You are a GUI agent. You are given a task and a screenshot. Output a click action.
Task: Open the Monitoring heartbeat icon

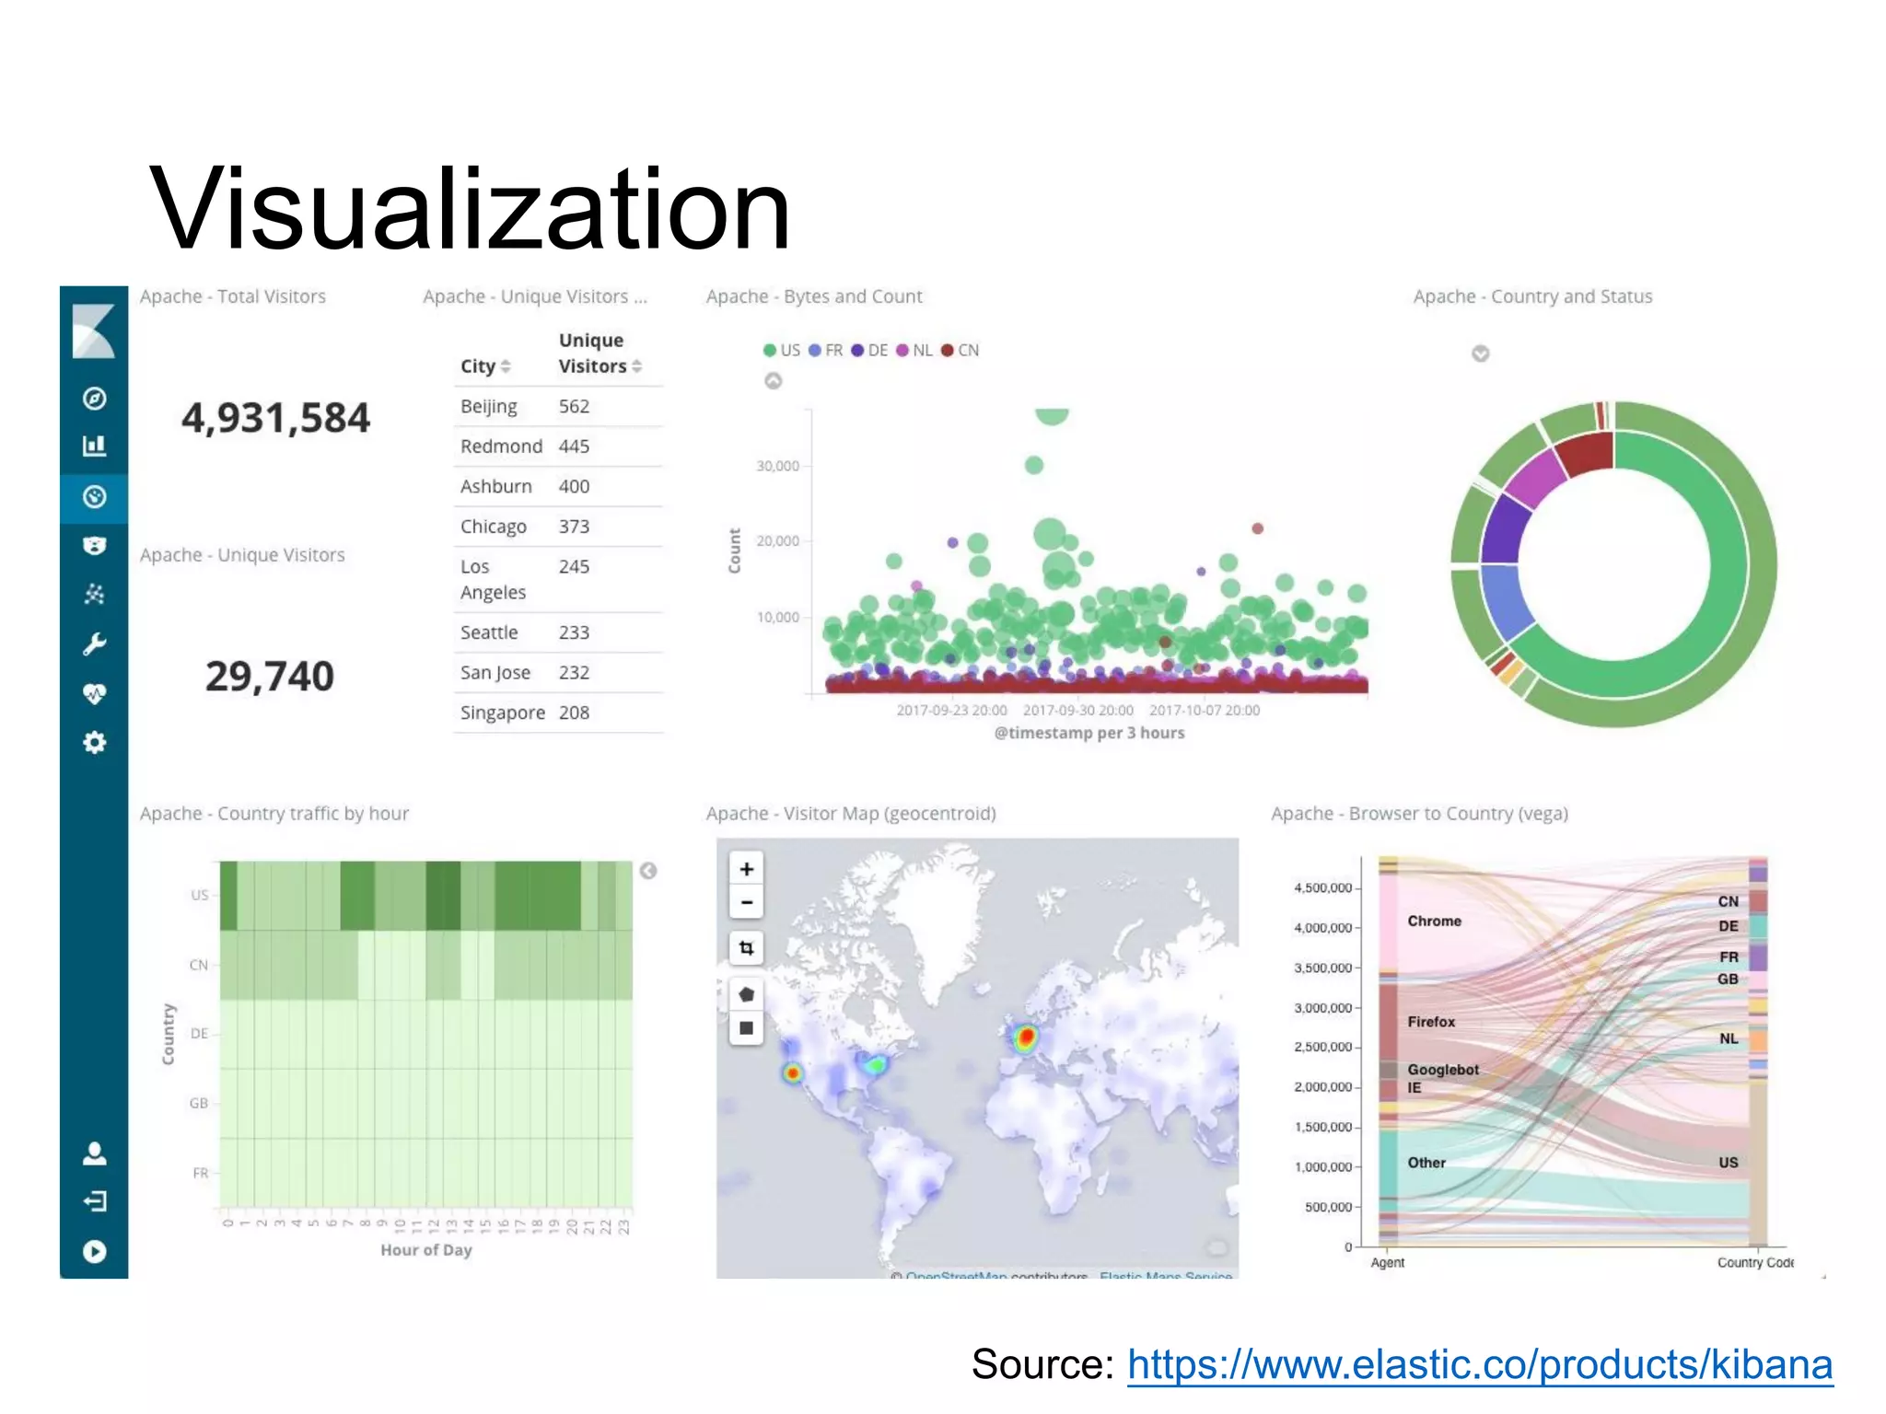(94, 693)
